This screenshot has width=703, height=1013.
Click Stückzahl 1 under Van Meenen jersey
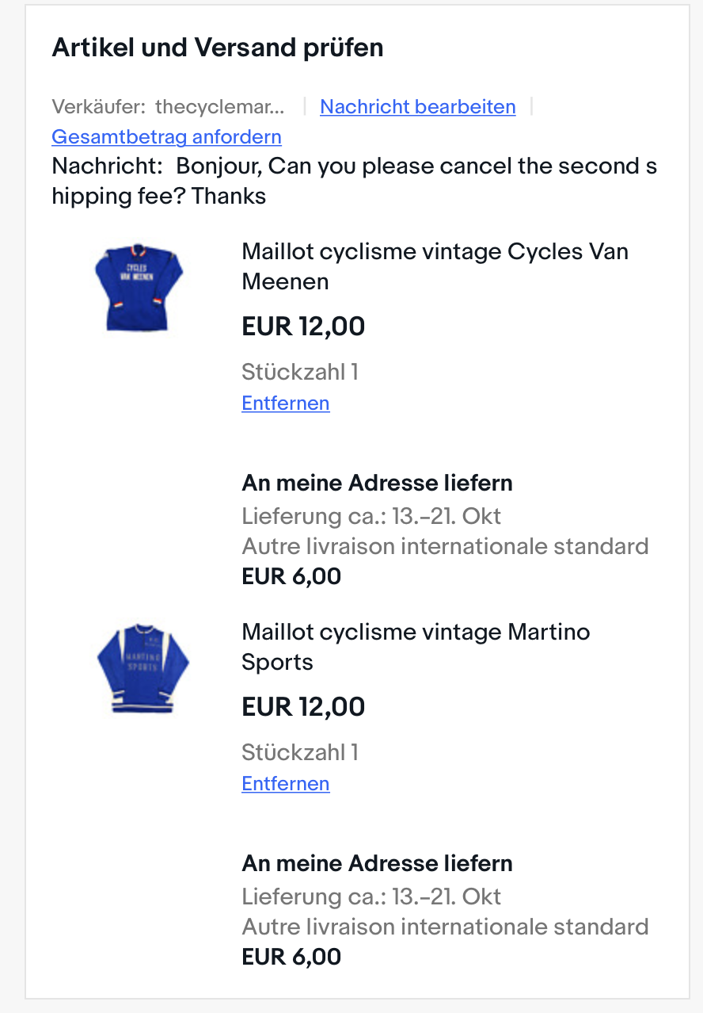(300, 372)
